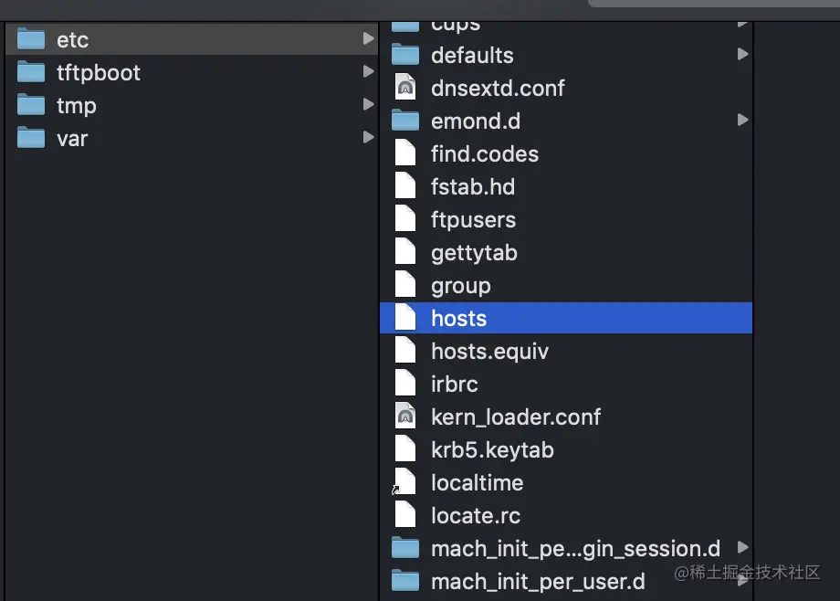Click the dnsextd.conf file icon
The image size is (840, 601).
coord(405,87)
